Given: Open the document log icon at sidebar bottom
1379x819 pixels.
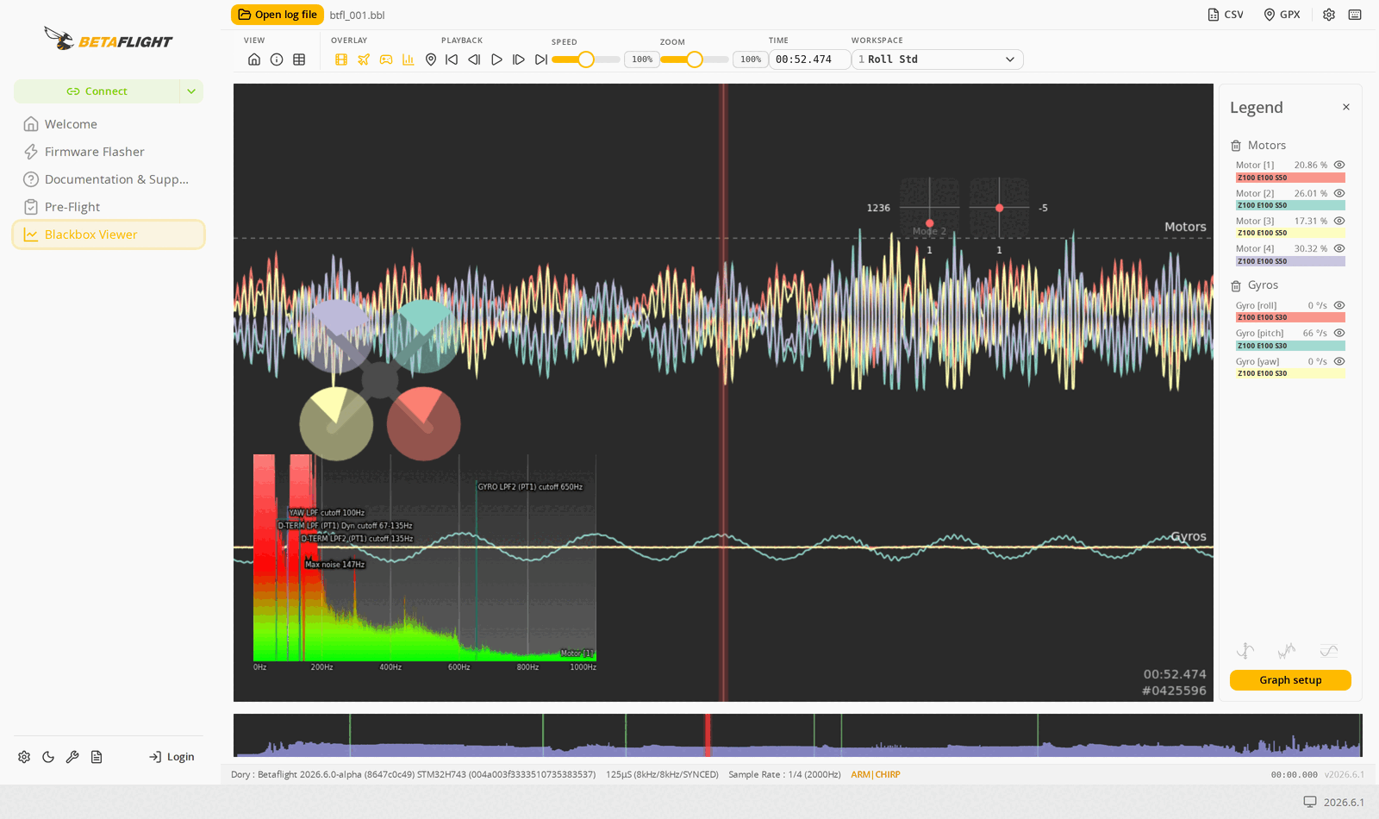Looking at the screenshot, I should [97, 757].
